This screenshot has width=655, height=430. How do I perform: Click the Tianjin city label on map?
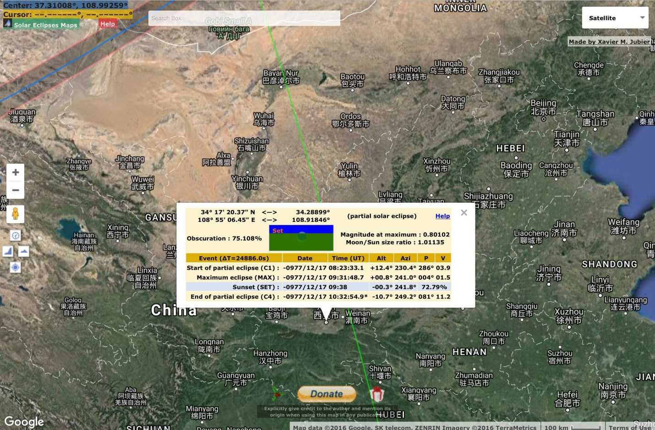pyautogui.click(x=567, y=138)
